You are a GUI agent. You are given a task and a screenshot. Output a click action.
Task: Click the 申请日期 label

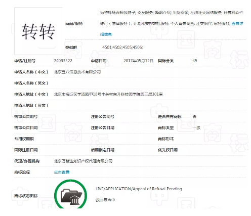pyautogui.click(x=99, y=61)
